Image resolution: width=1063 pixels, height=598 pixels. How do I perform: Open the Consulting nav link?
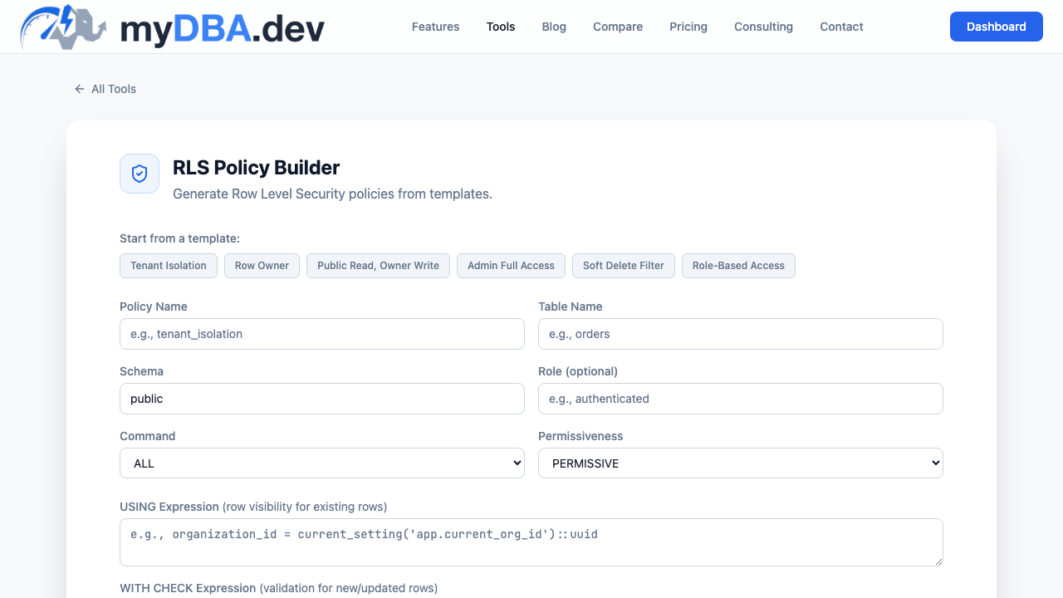click(763, 27)
